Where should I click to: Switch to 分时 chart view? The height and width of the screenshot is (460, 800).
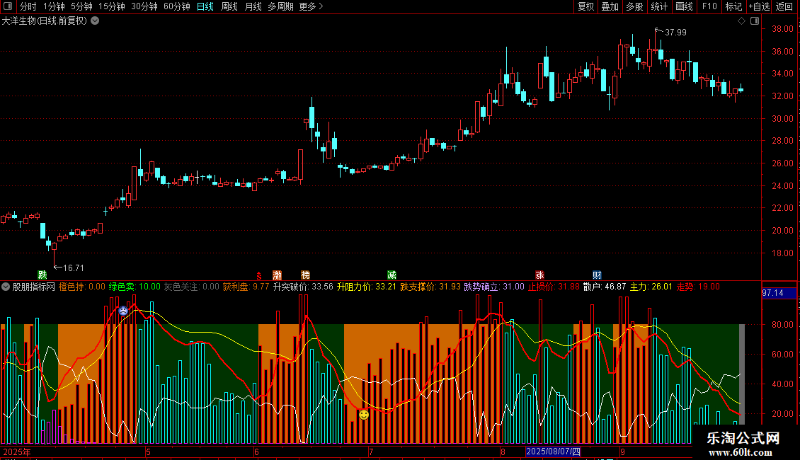tap(28, 6)
